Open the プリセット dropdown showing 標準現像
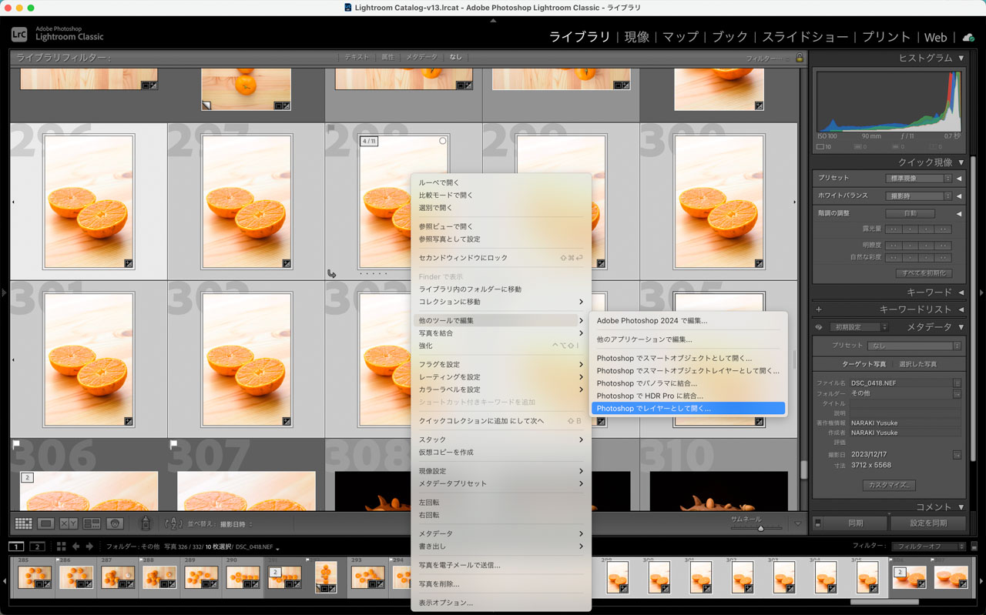The image size is (986, 615). coord(921,177)
